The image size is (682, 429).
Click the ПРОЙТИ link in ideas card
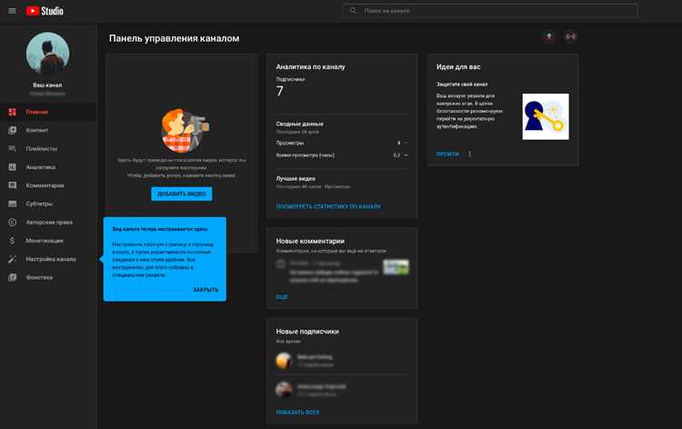pos(447,155)
